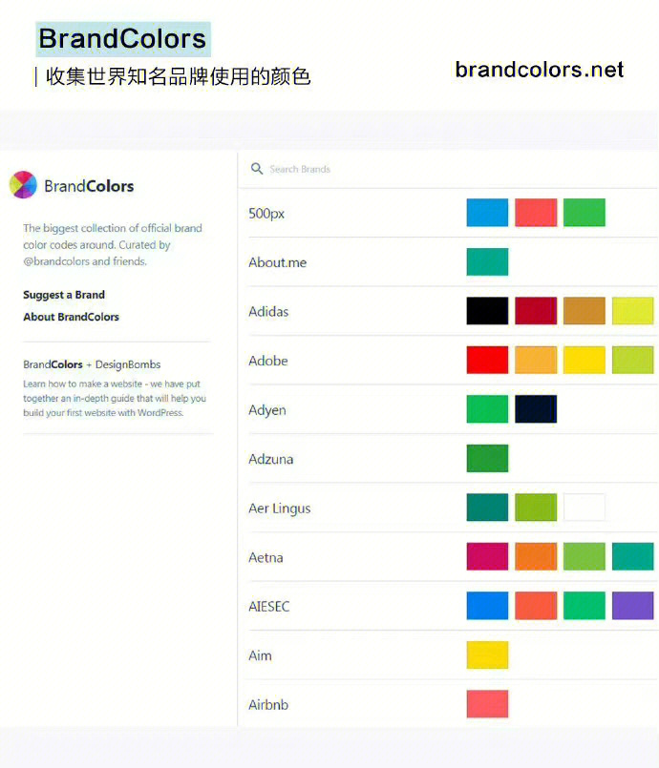Pick the Aim yellow color swatch
This screenshot has width=659, height=768.
point(487,654)
